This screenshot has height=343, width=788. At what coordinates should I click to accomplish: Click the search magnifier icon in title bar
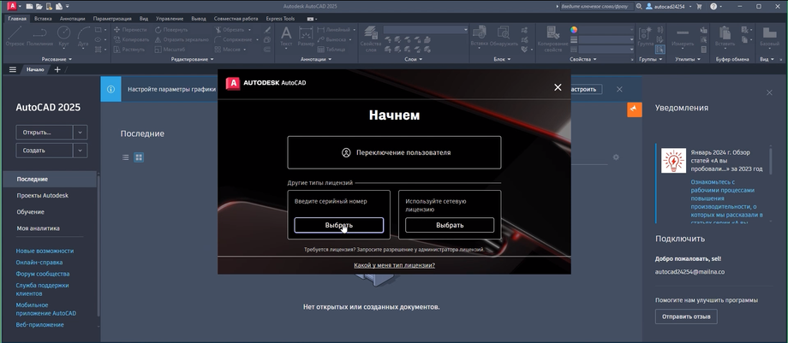tap(639, 7)
